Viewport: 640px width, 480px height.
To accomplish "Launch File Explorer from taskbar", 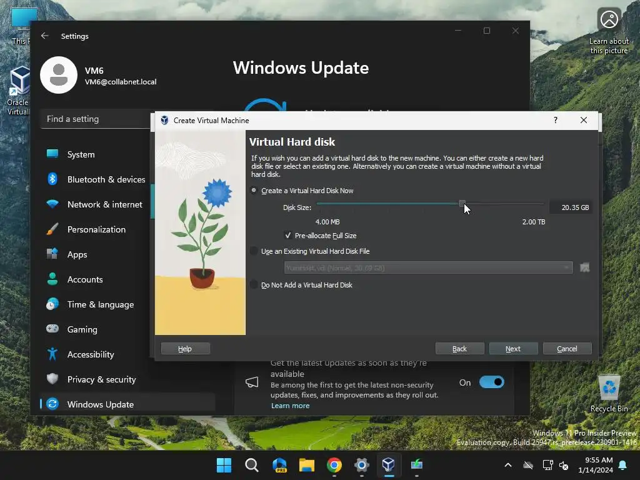I will click(x=306, y=465).
